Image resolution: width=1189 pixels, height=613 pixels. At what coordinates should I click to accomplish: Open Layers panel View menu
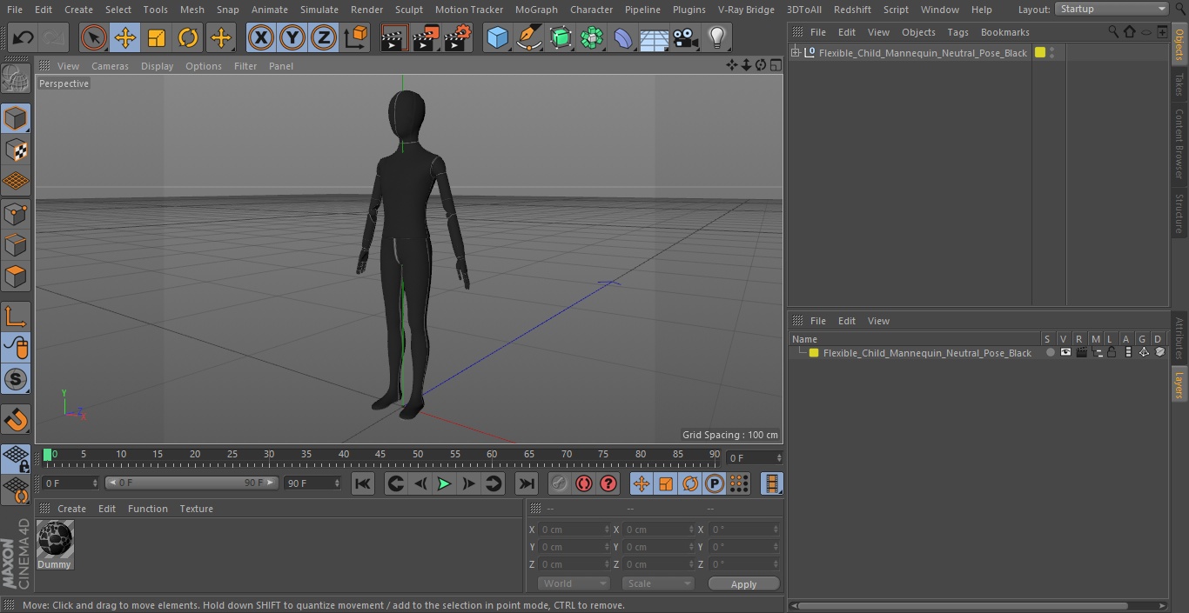(x=878, y=321)
